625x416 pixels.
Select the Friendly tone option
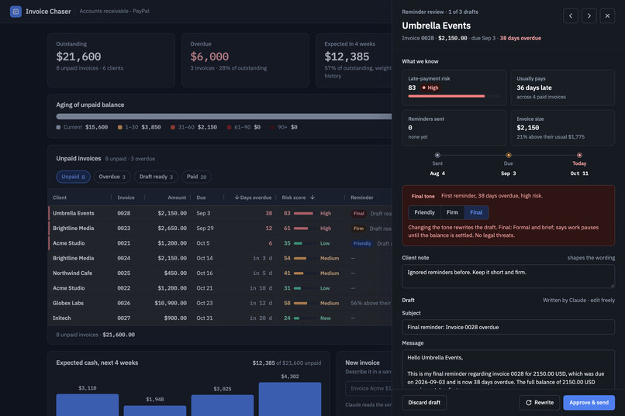424,212
